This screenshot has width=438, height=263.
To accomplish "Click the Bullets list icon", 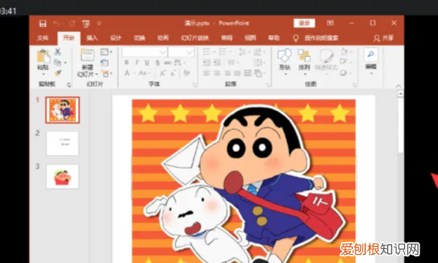I will click(207, 52).
